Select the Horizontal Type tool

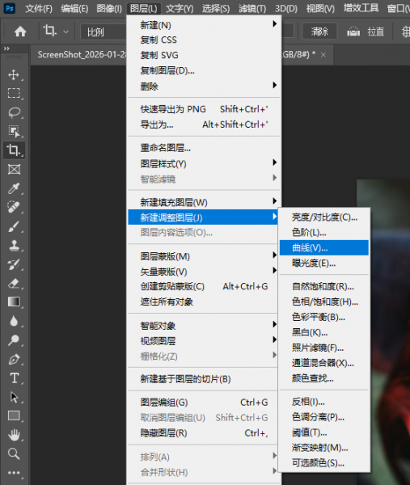[x=14, y=378]
